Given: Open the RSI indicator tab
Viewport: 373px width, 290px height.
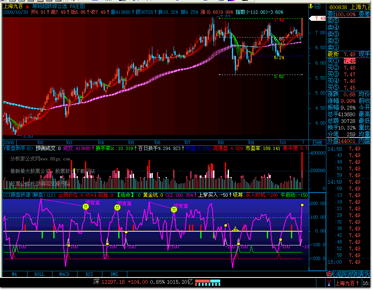Looking at the screenshot, I should pyautogui.click(x=89, y=274).
